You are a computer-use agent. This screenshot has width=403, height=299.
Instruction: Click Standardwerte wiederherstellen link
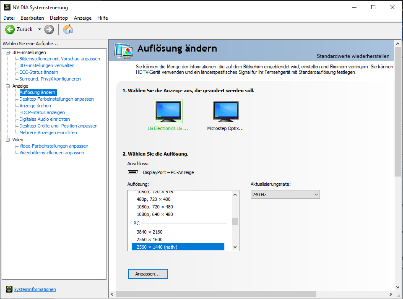[353, 56]
